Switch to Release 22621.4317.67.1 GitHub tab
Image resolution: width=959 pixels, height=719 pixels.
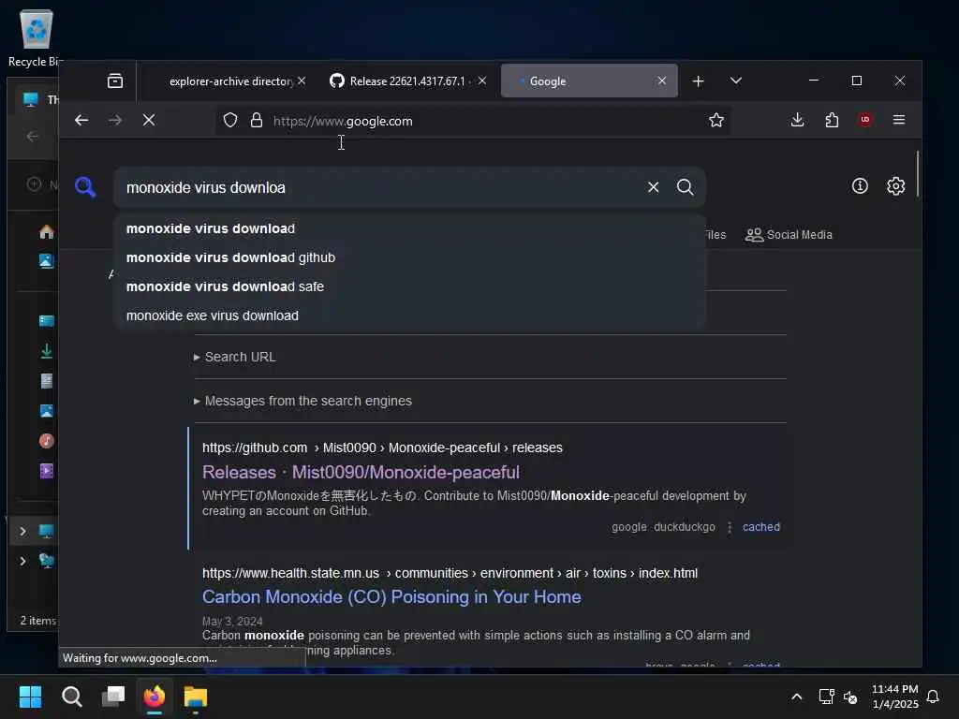pos(407,81)
